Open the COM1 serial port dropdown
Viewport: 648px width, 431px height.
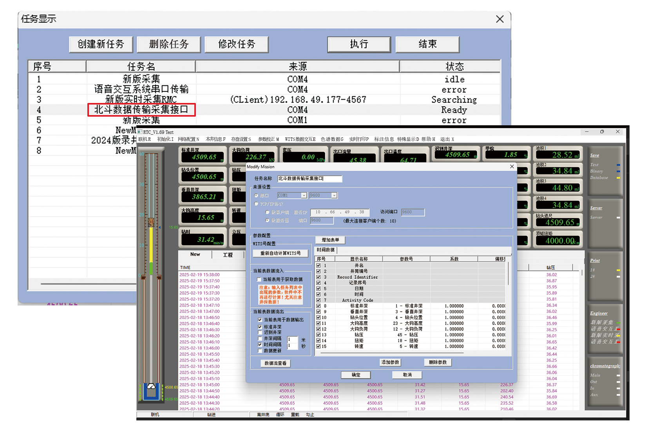(304, 195)
